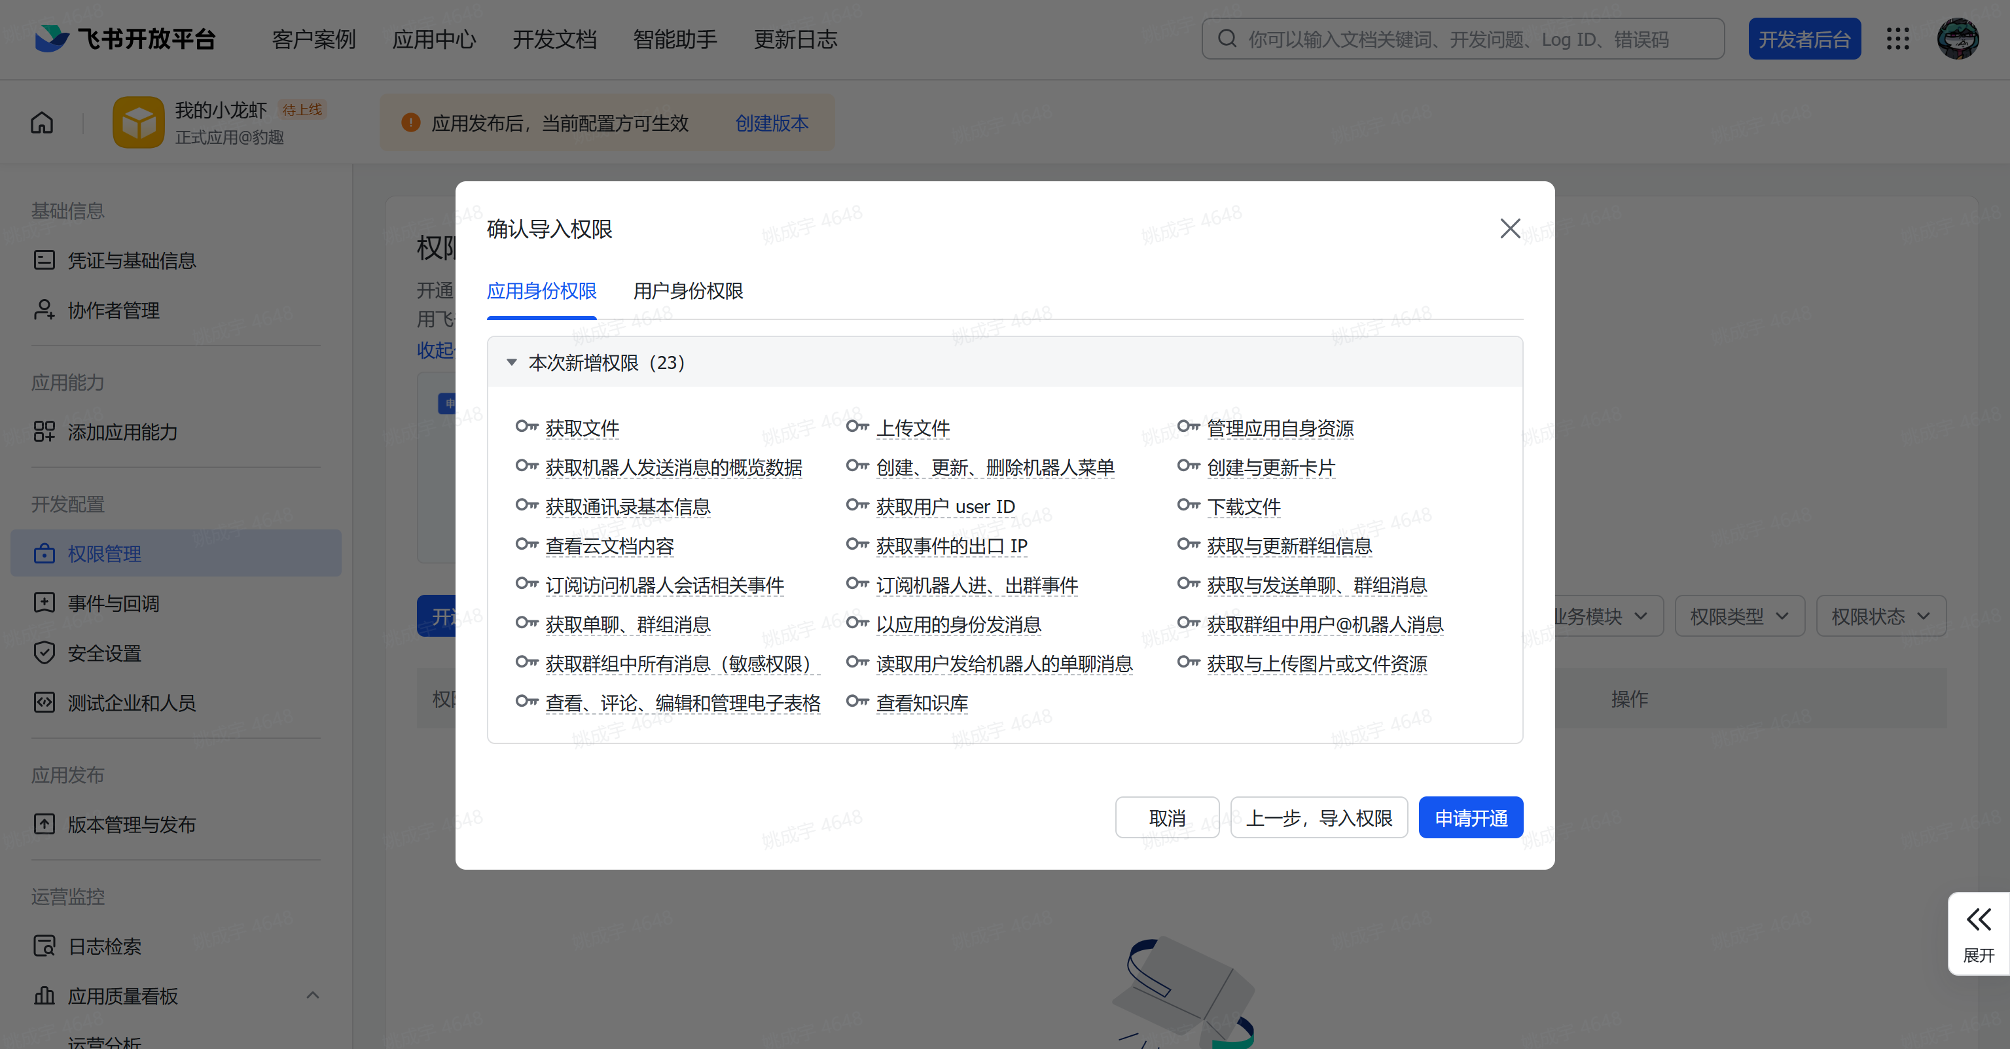Click the 权限管理 sidebar icon
This screenshot has width=2010, height=1049.
pos(45,553)
